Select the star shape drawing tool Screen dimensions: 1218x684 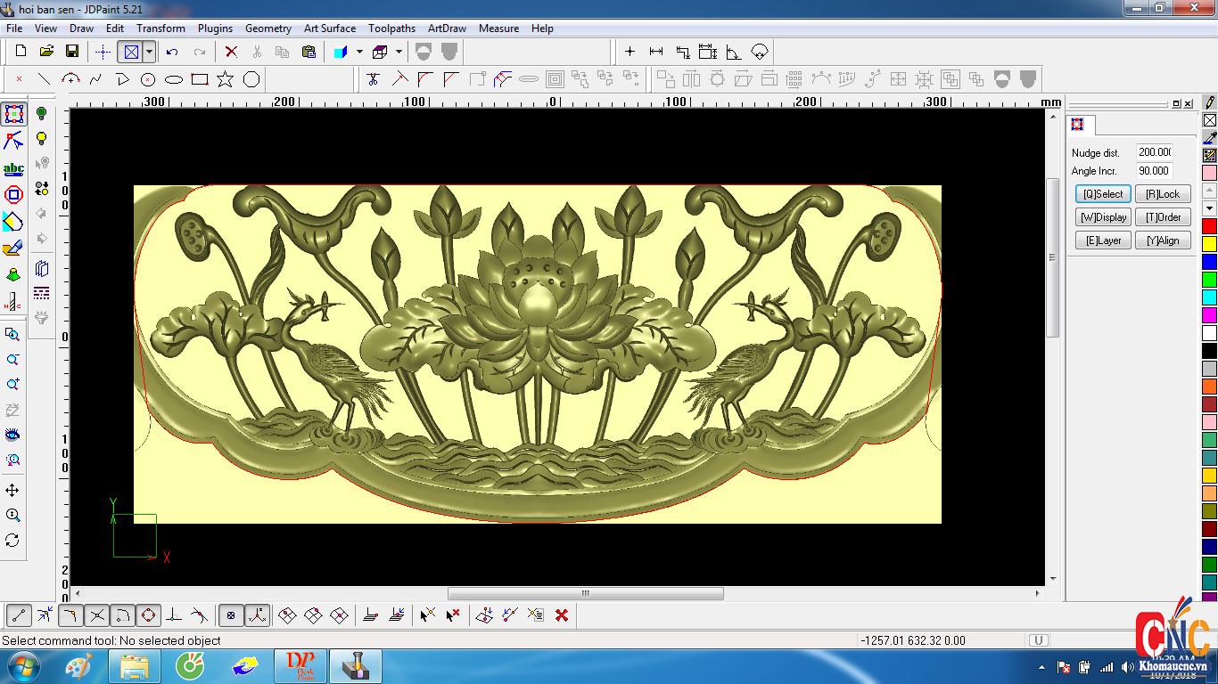tap(225, 79)
